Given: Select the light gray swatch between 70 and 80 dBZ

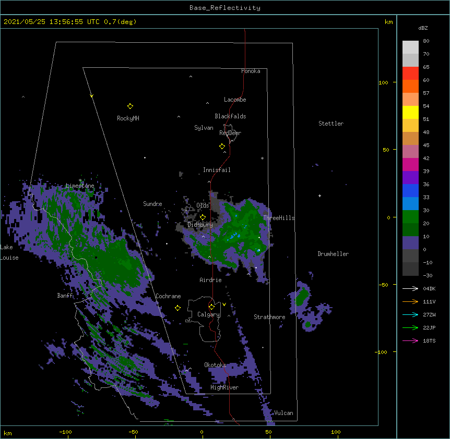Looking at the screenshot, I should (410, 47).
